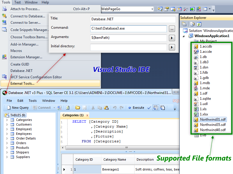Click the Paste clipboard icon
This screenshot has height=174, width=233.
pyautogui.click(x=106, y=108)
